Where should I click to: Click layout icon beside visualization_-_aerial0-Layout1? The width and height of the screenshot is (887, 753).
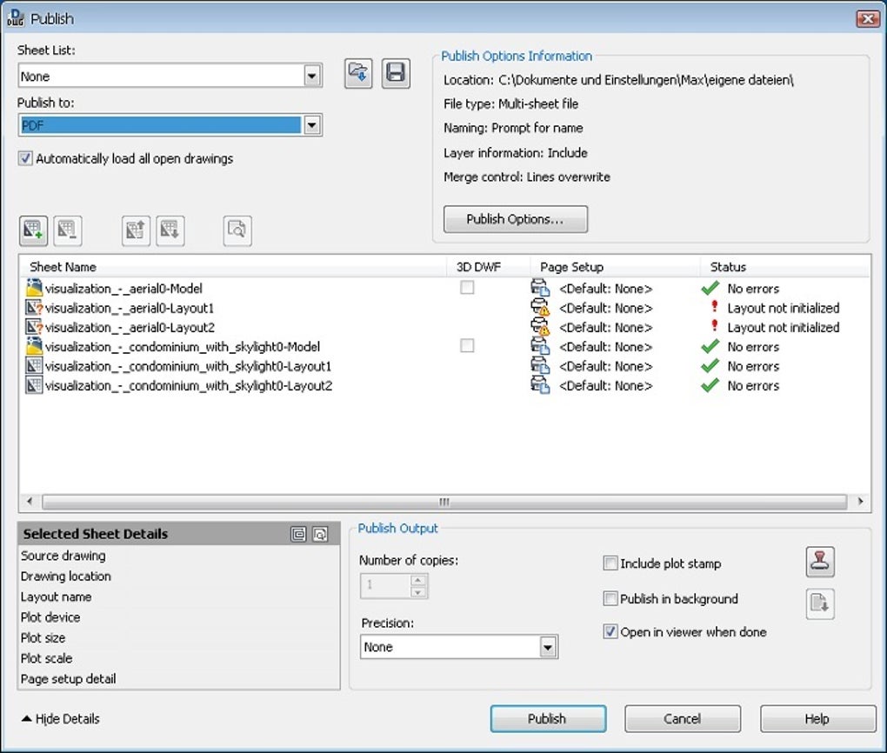click(35, 308)
